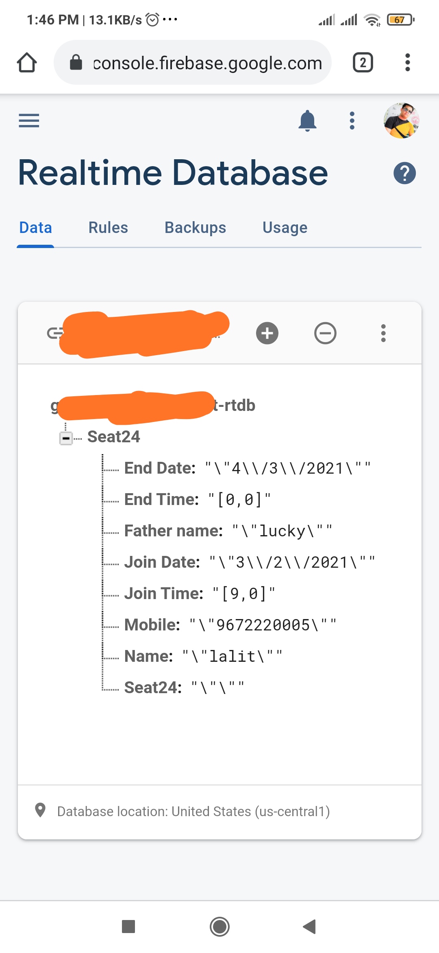Open the Firebase console more options menu
Screen dimensions: 439x953
352,121
